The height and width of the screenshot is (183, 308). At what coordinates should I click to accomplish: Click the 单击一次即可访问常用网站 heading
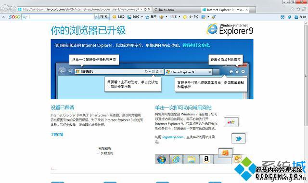pyautogui.click(x=183, y=107)
